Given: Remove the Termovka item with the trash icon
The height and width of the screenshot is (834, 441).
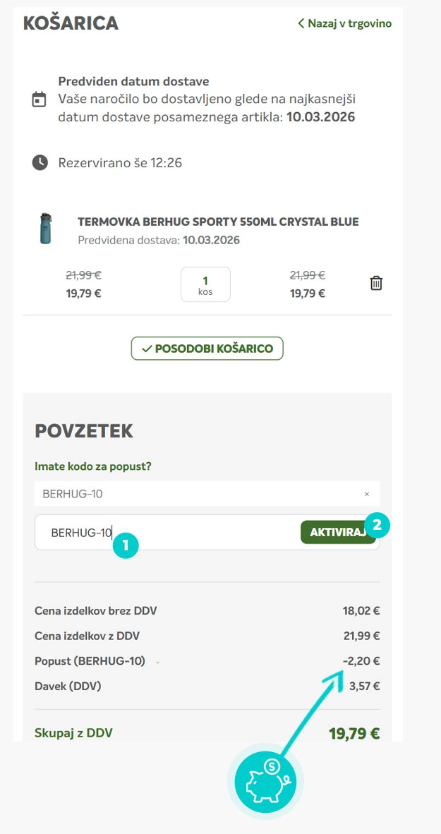Looking at the screenshot, I should pyautogui.click(x=376, y=282).
